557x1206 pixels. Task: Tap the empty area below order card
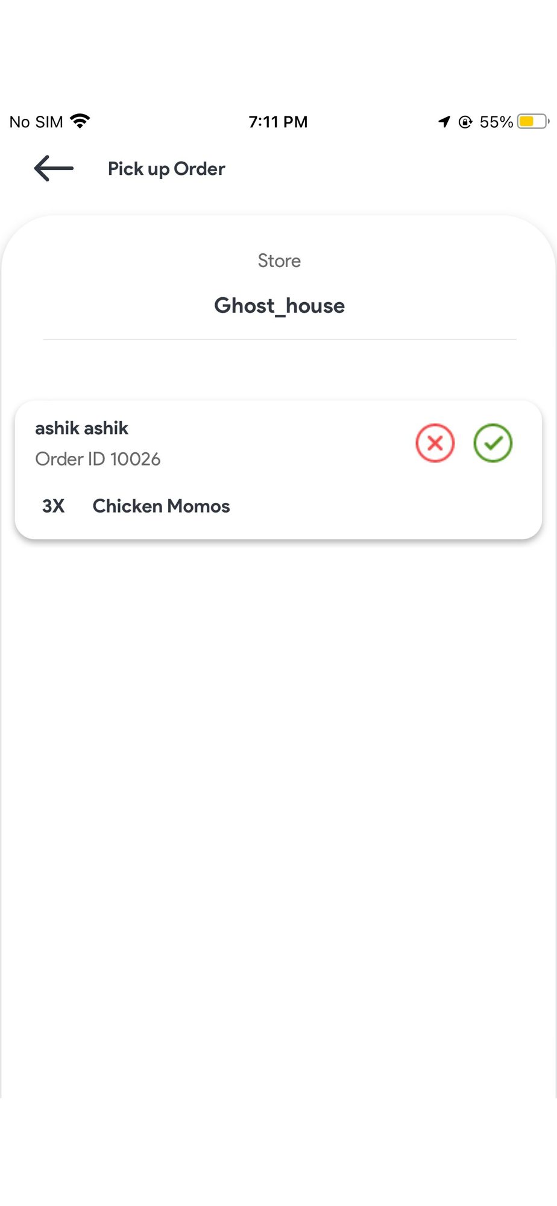pyautogui.click(x=278, y=814)
